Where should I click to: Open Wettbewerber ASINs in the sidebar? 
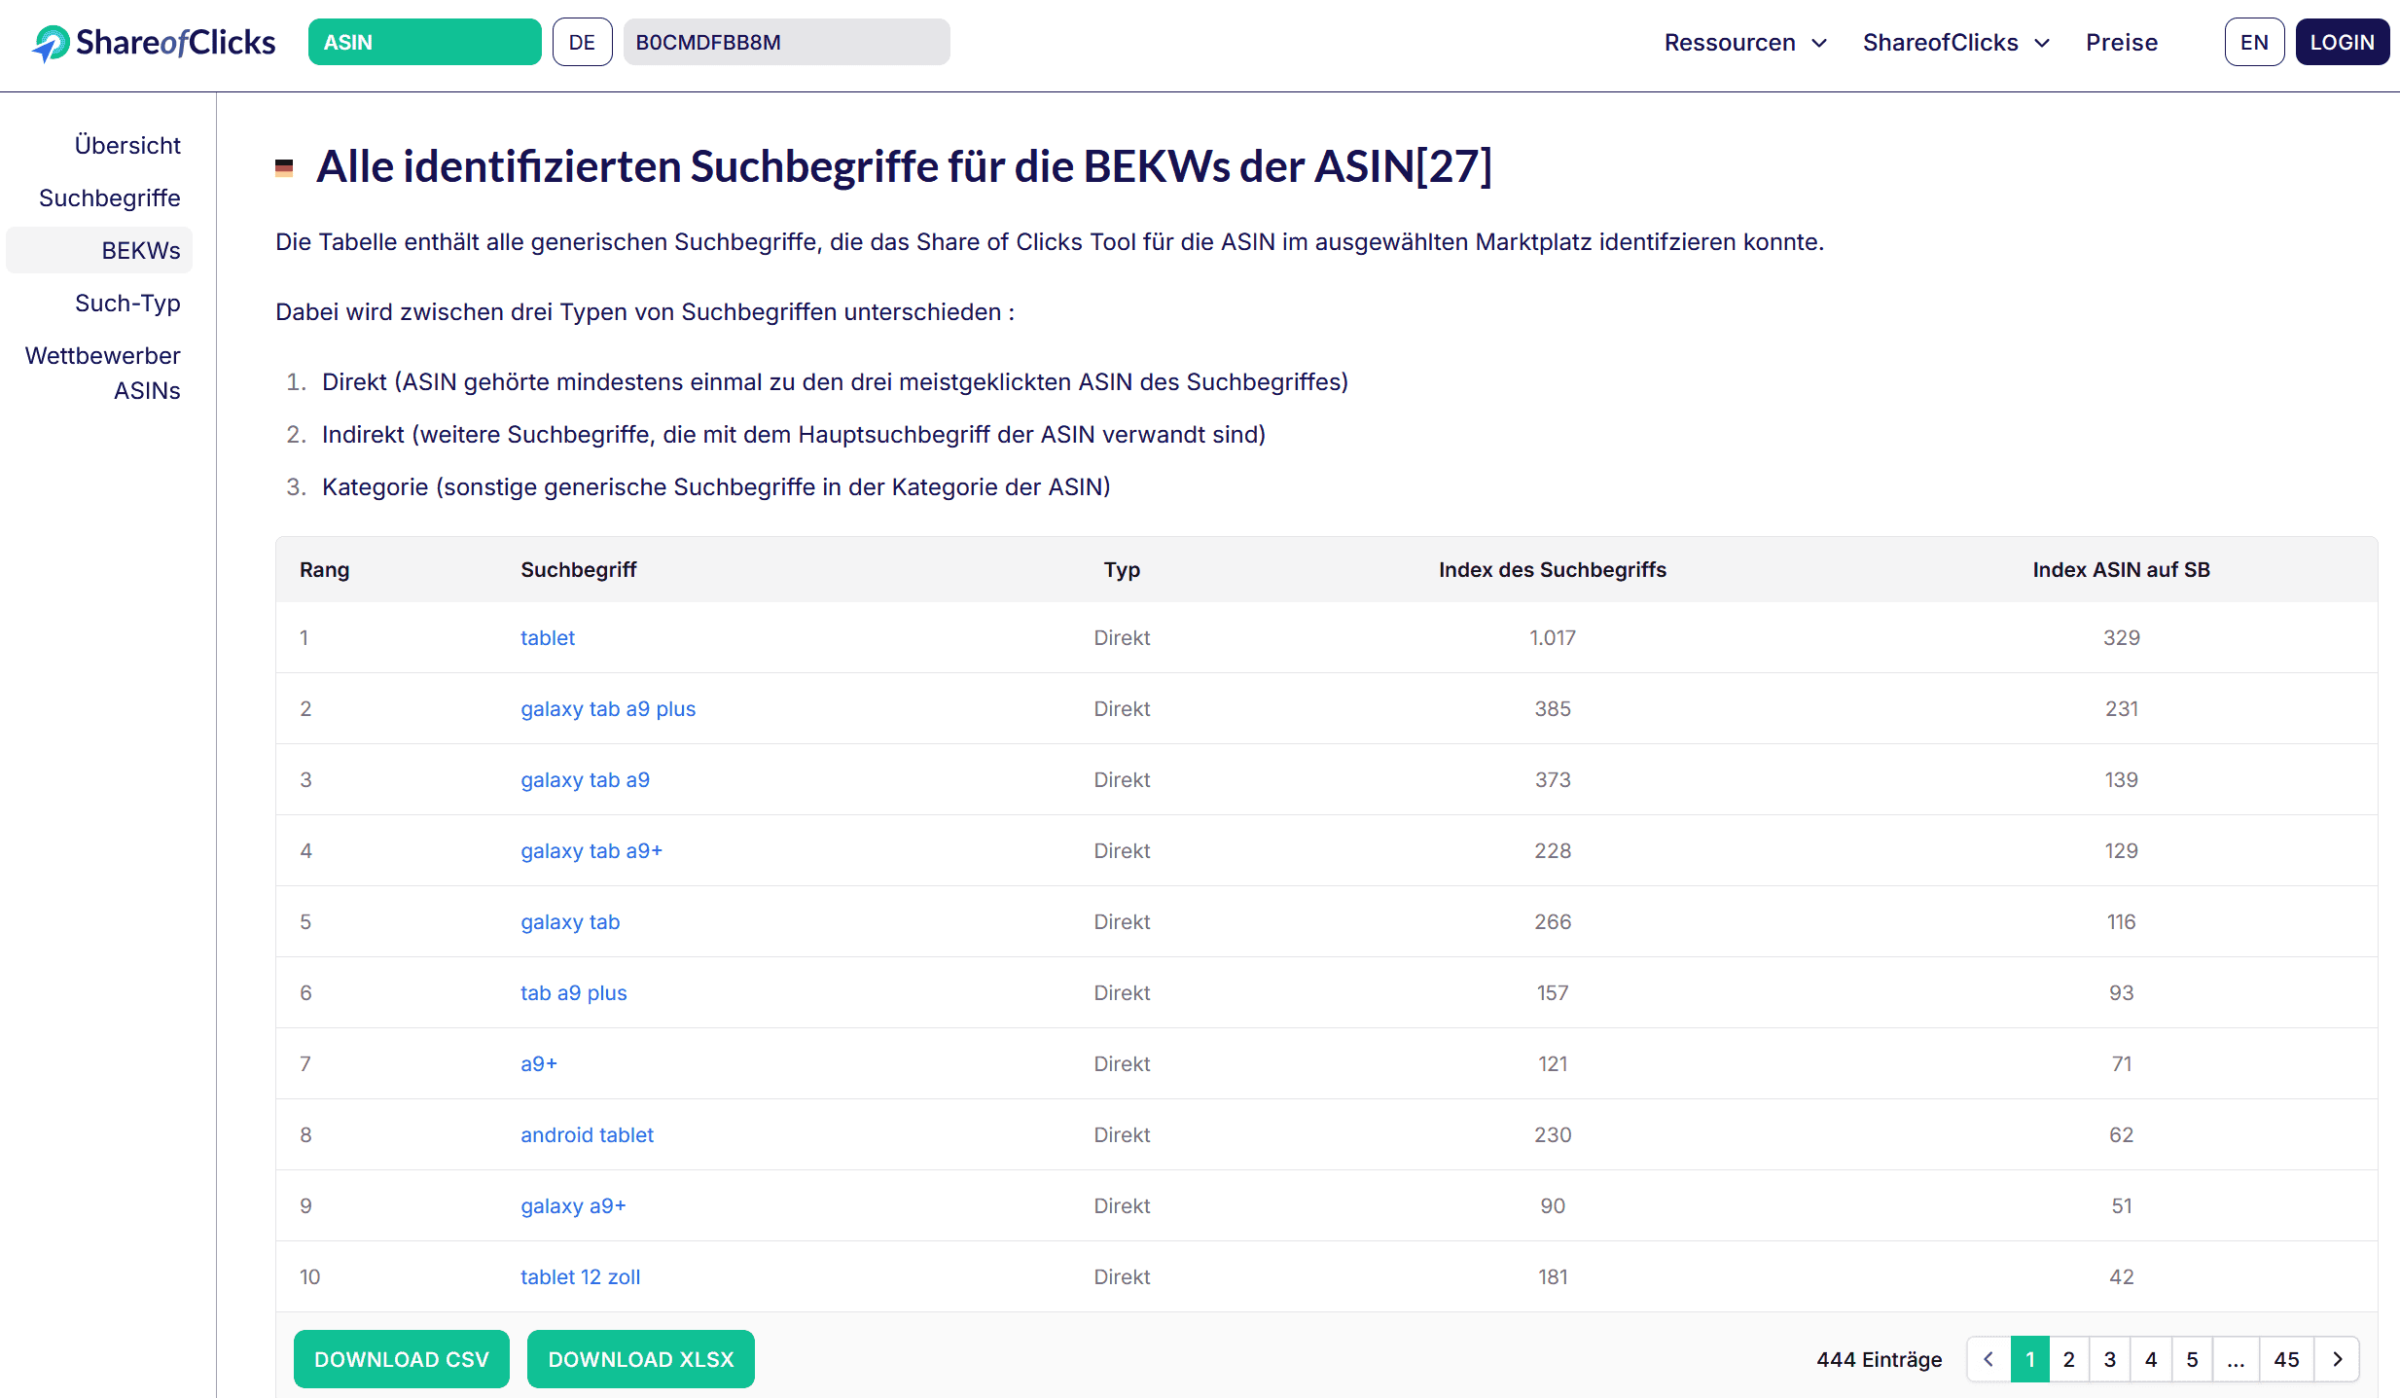tap(102, 374)
